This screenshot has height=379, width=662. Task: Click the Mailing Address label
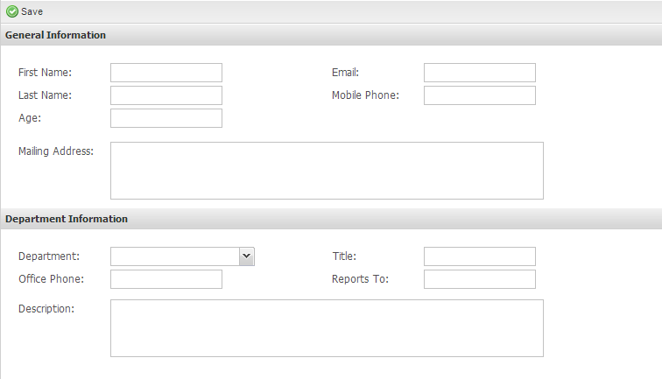[56, 151]
